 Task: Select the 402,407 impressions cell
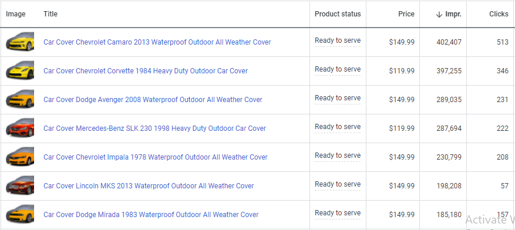click(x=449, y=42)
